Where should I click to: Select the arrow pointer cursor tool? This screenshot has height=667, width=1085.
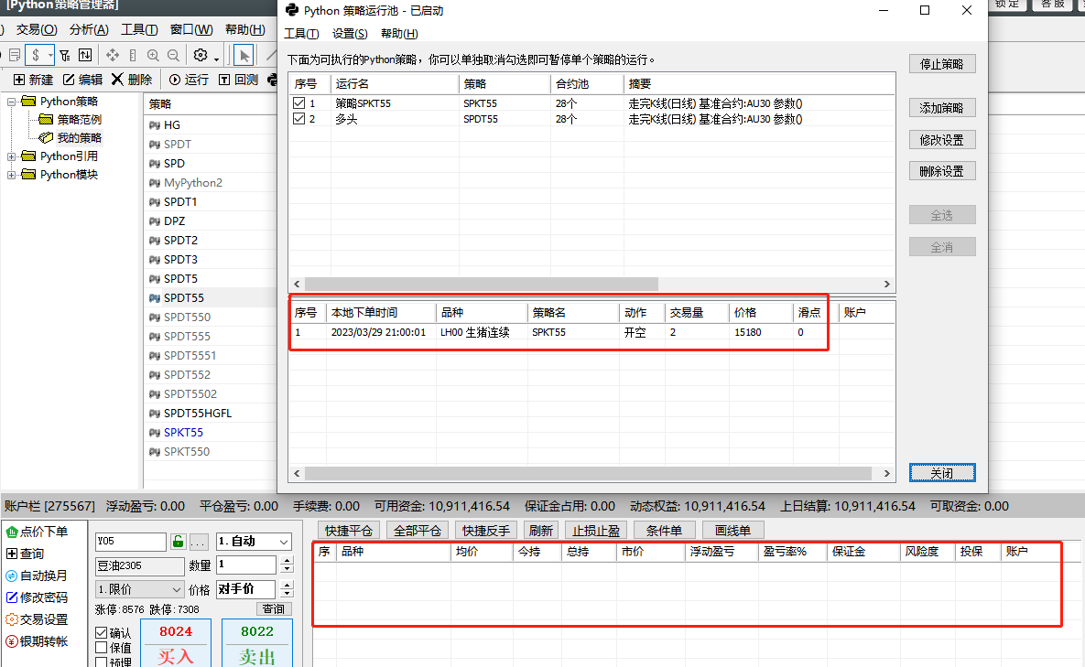coord(244,55)
